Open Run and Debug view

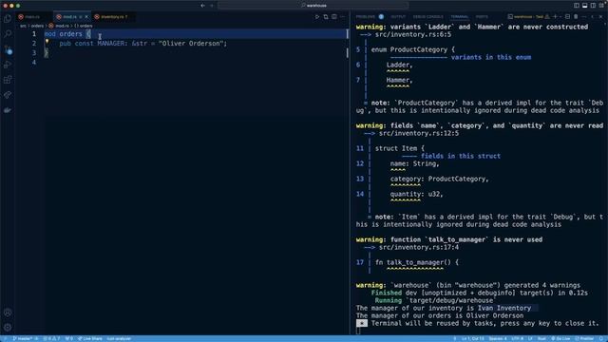point(8,65)
